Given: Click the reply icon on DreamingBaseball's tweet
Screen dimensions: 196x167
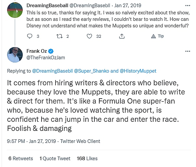Looking at the screenshot, I should coord(30,36).
